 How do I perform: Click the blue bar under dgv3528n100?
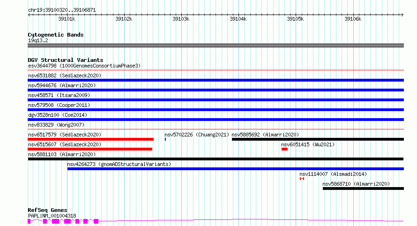pos(216,120)
